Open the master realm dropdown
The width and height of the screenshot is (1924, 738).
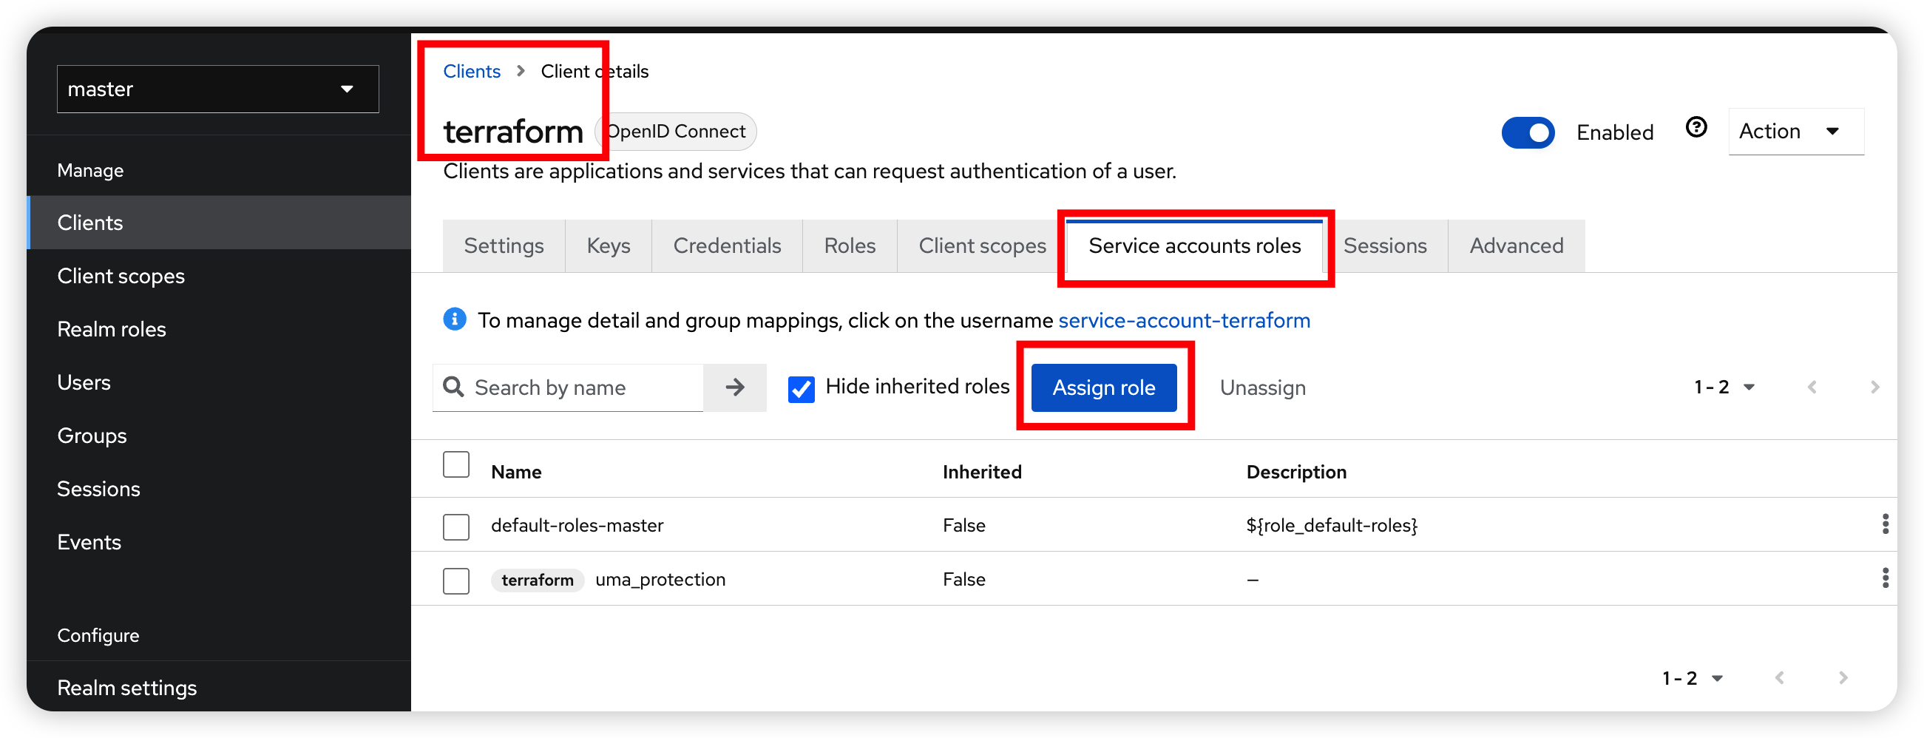217,89
